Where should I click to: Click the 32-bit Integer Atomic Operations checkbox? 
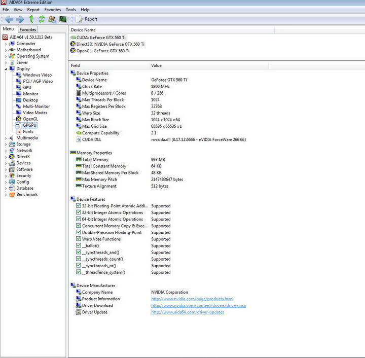pyautogui.click(x=79, y=212)
